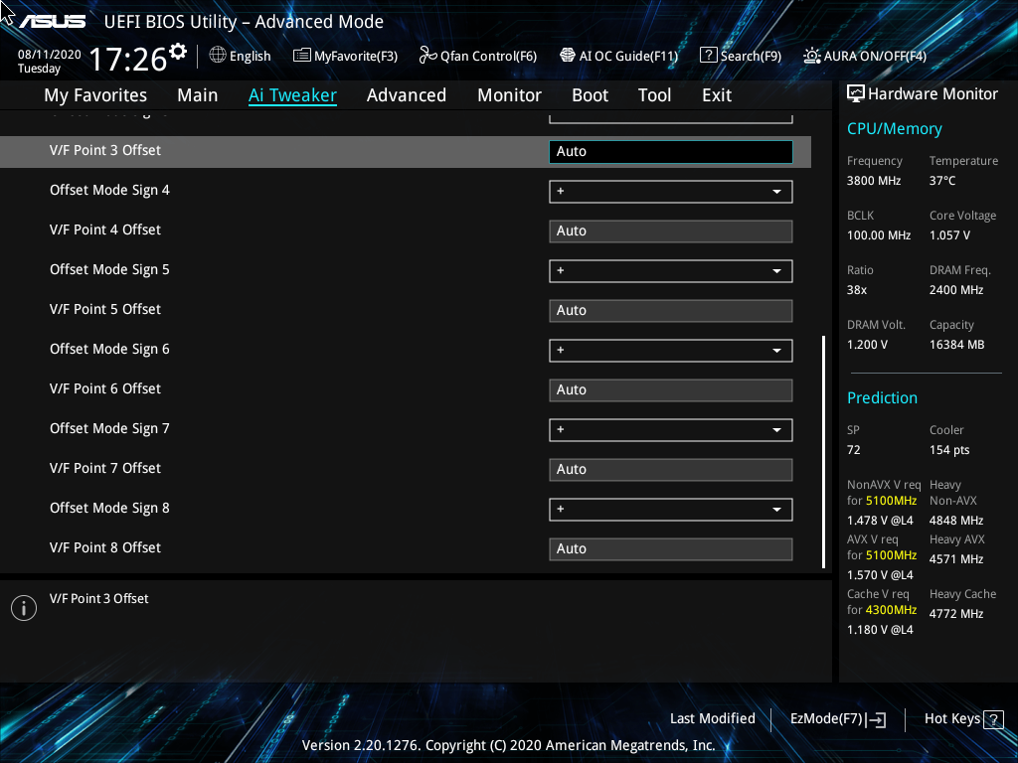Click the Hardware Monitor panel icon

[855, 93]
